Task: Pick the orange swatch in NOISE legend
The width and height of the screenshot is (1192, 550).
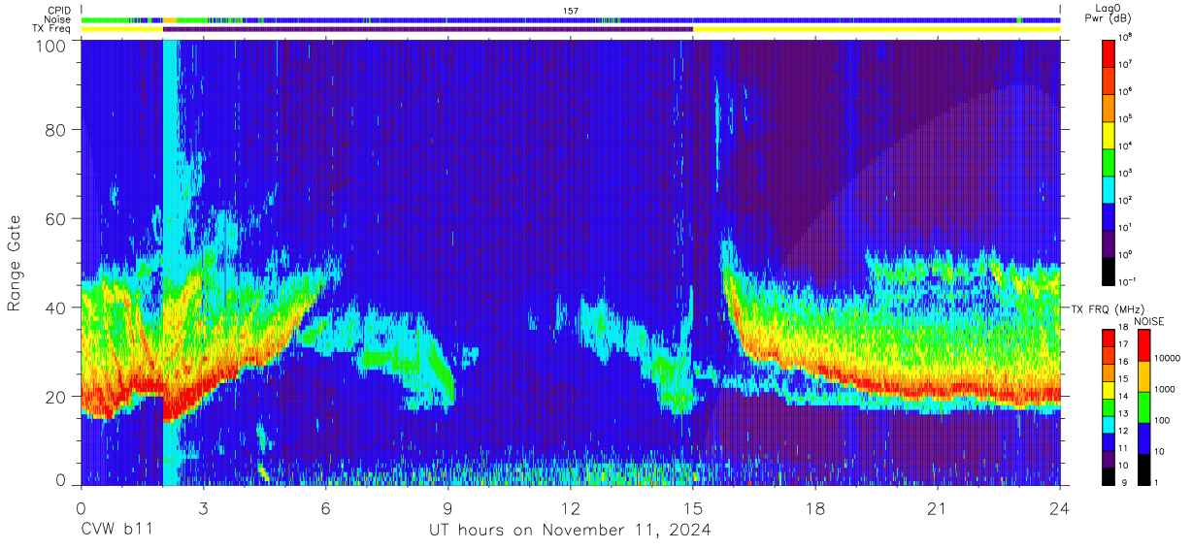Action: click(x=1143, y=375)
